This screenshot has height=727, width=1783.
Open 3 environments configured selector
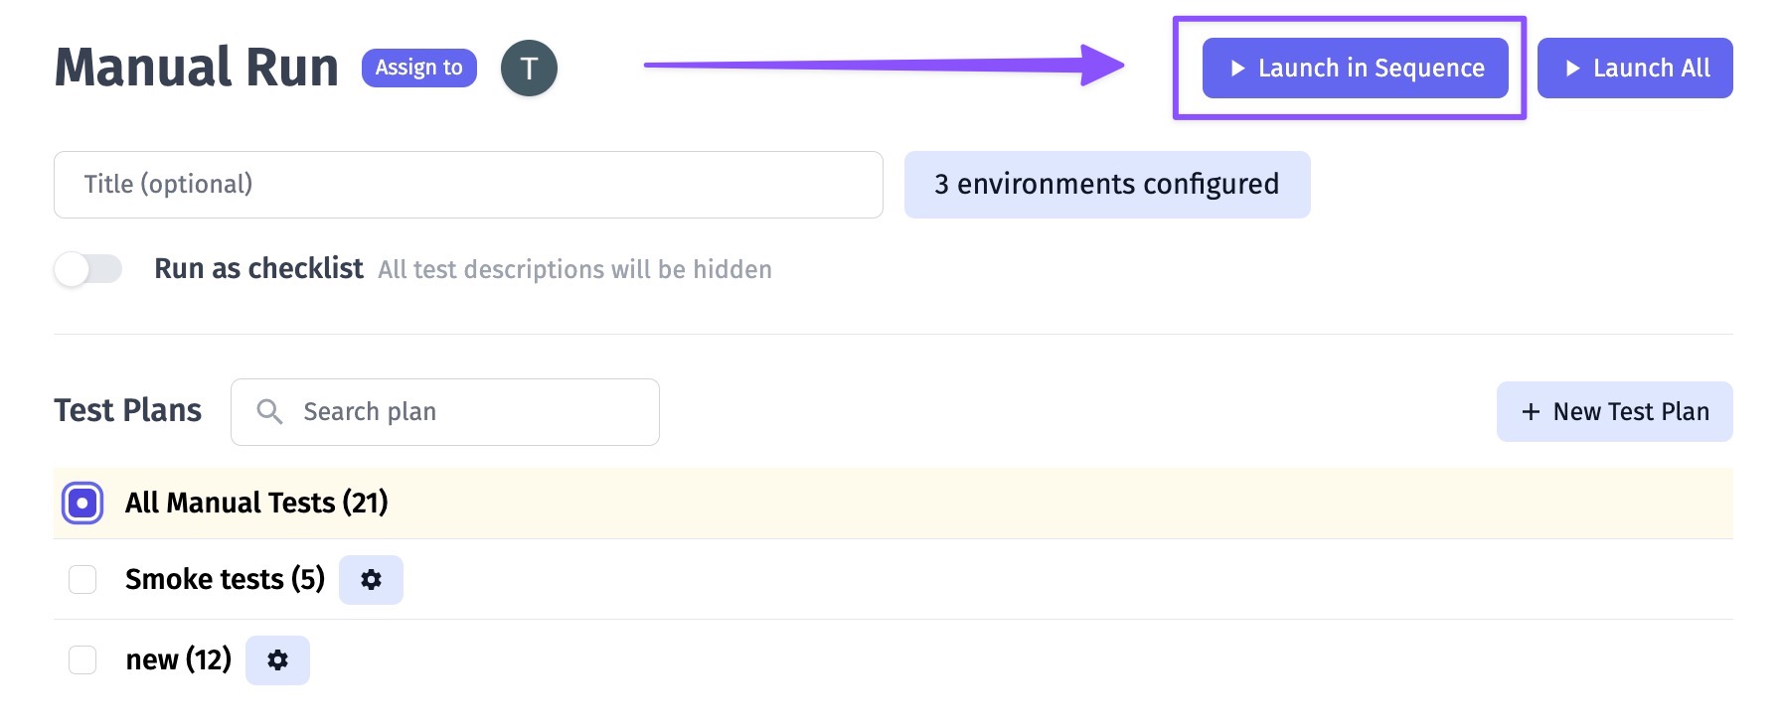pos(1106,185)
